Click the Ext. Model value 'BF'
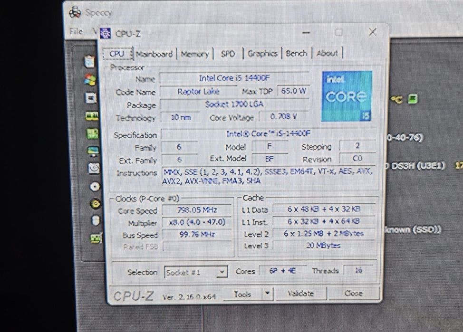The height and width of the screenshot is (332, 463). (270, 159)
